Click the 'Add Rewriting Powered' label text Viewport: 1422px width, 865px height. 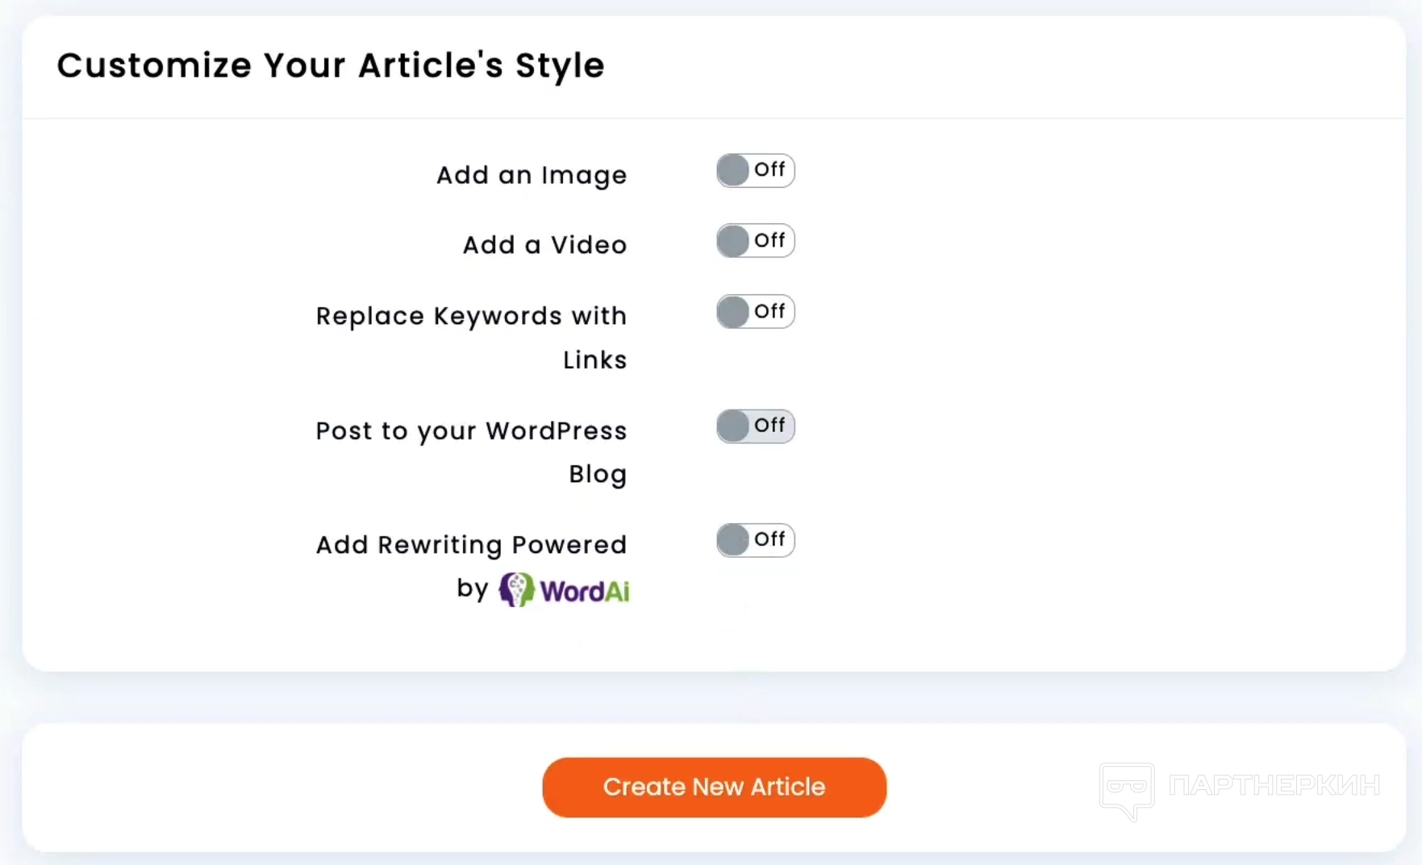(471, 545)
